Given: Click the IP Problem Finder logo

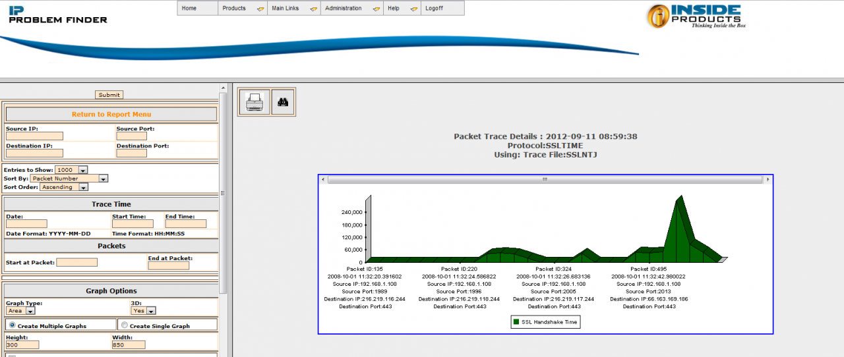Looking at the screenshot, I should 57,14.
